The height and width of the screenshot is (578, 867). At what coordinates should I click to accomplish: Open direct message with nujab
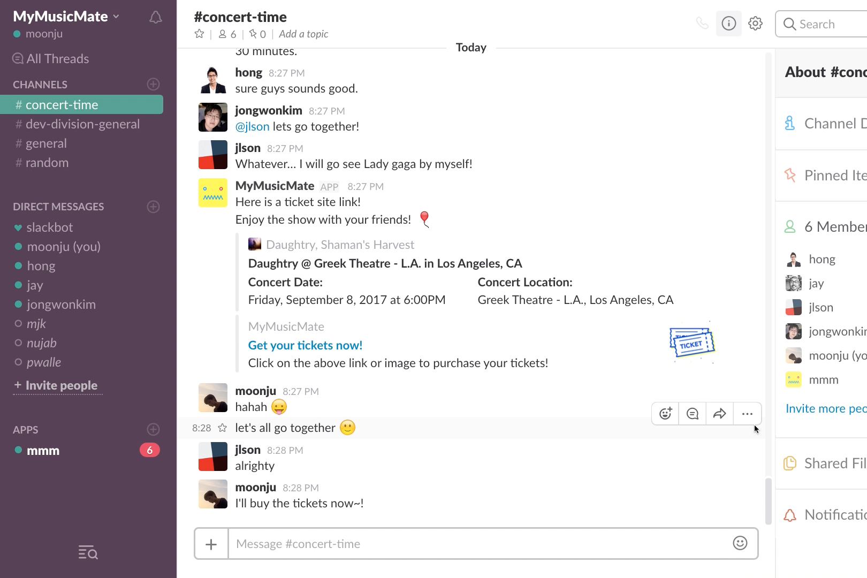(81, 343)
